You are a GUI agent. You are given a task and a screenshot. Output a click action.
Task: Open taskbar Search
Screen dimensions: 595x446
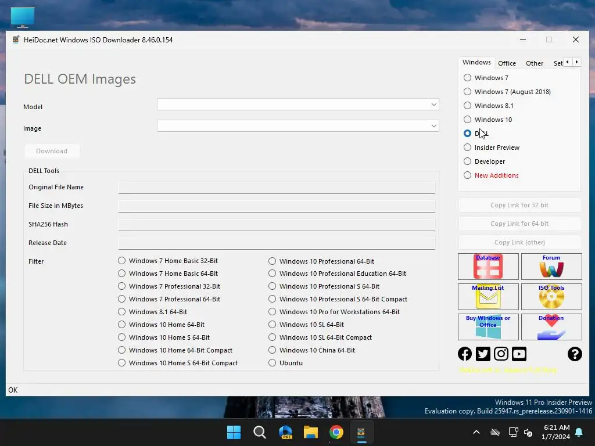tap(260, 432)
